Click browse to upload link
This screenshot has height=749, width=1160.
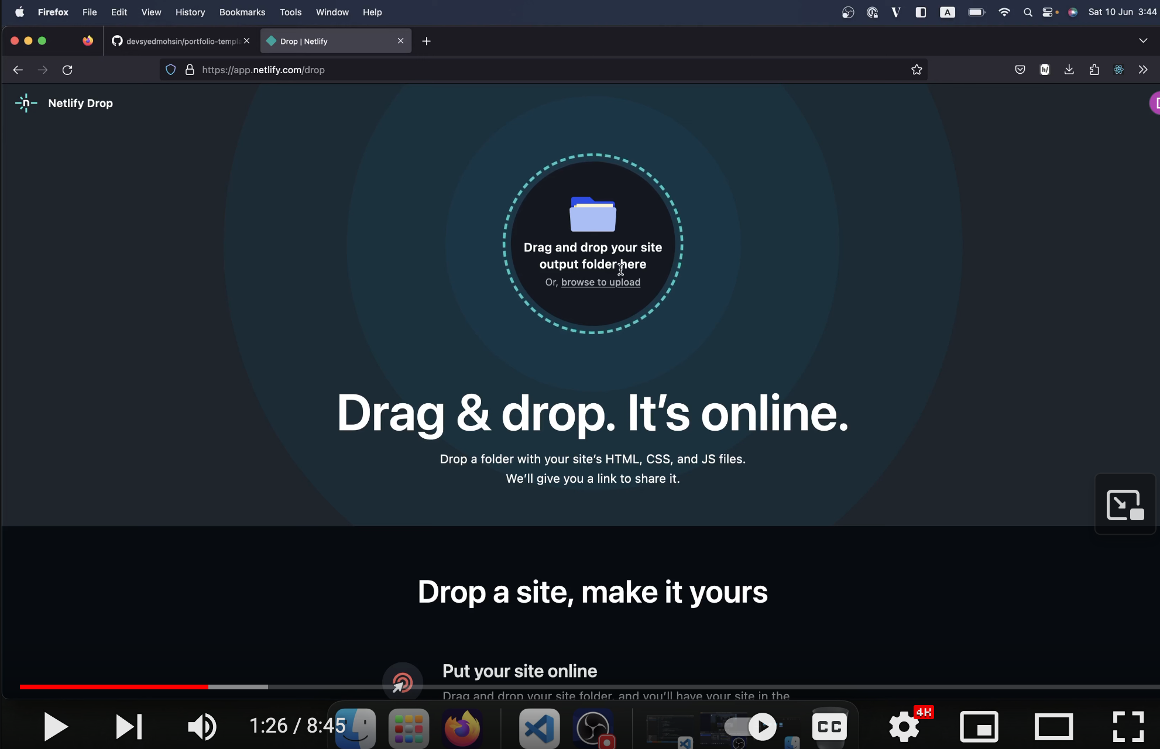(x=600, y=282)
